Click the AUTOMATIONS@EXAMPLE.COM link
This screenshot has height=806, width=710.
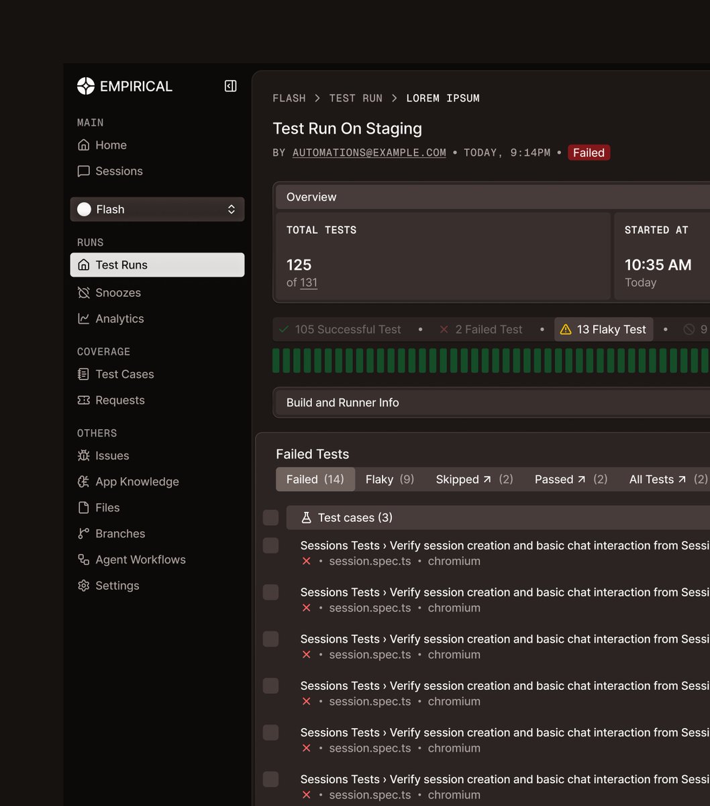tap(369, 152)
